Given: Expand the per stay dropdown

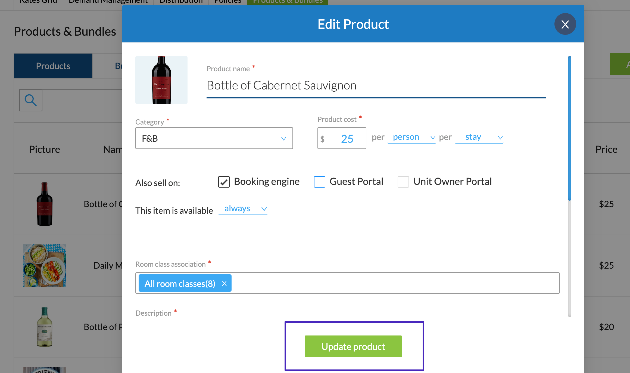Looking at the screenshot, I should coord(479,137).
